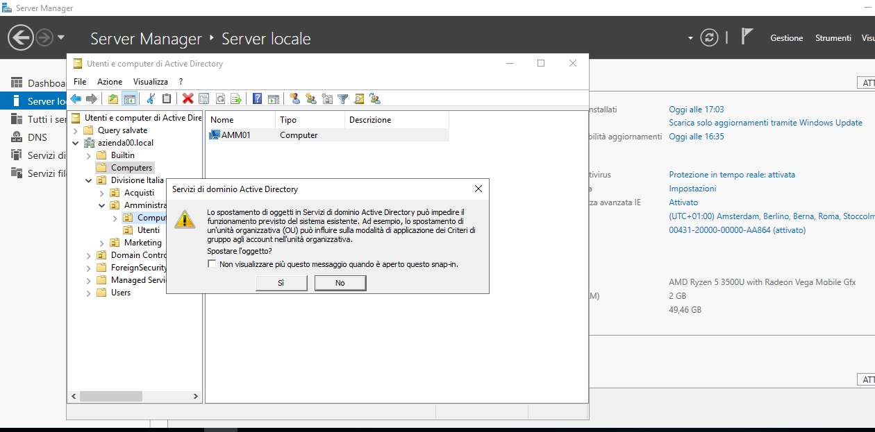Click the blue back arrow in AD toolbar
Image resolution: width=875 pixels, height=432 pixels.
point(76,99)
